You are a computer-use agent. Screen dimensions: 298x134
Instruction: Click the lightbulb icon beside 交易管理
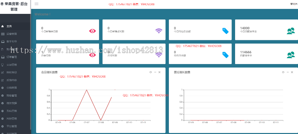coord(2,65)
